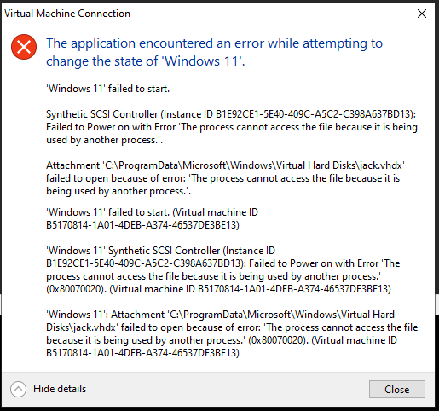
Task: Click the blue heading line 'change the state of Windows 11'
Action: [x=146, y=61]
